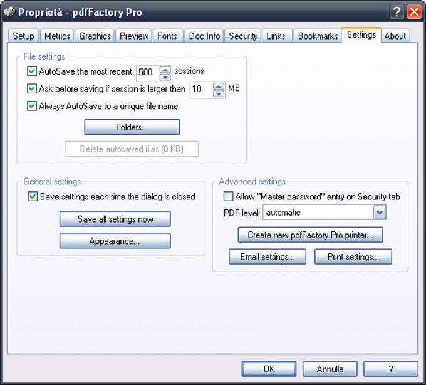Open the Fonts tab
This screenshot has width=426, height=385.
coord(167,36)
